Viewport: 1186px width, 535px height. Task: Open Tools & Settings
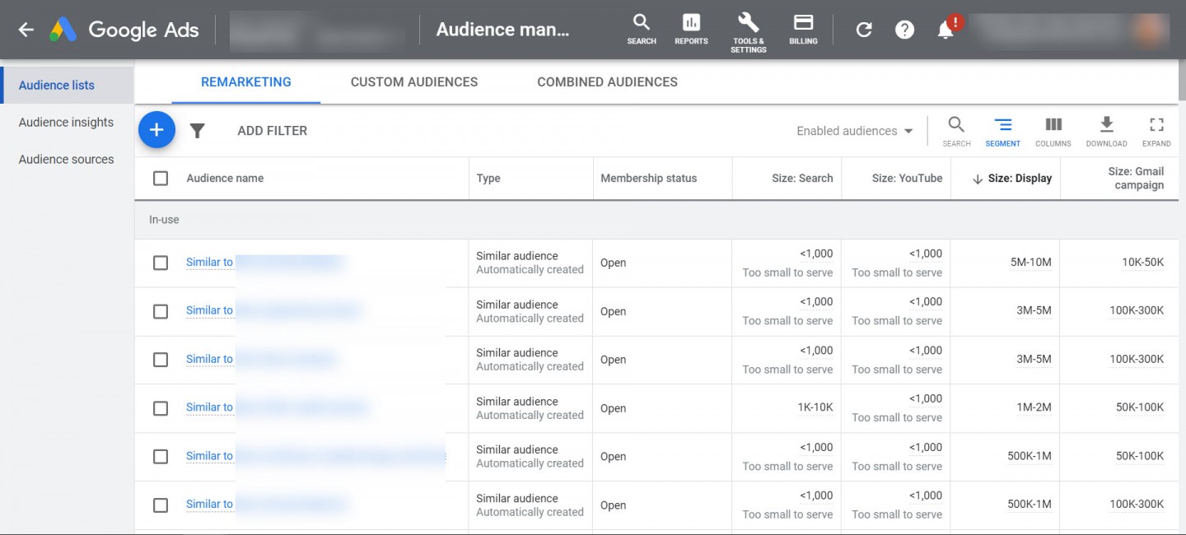748,30
